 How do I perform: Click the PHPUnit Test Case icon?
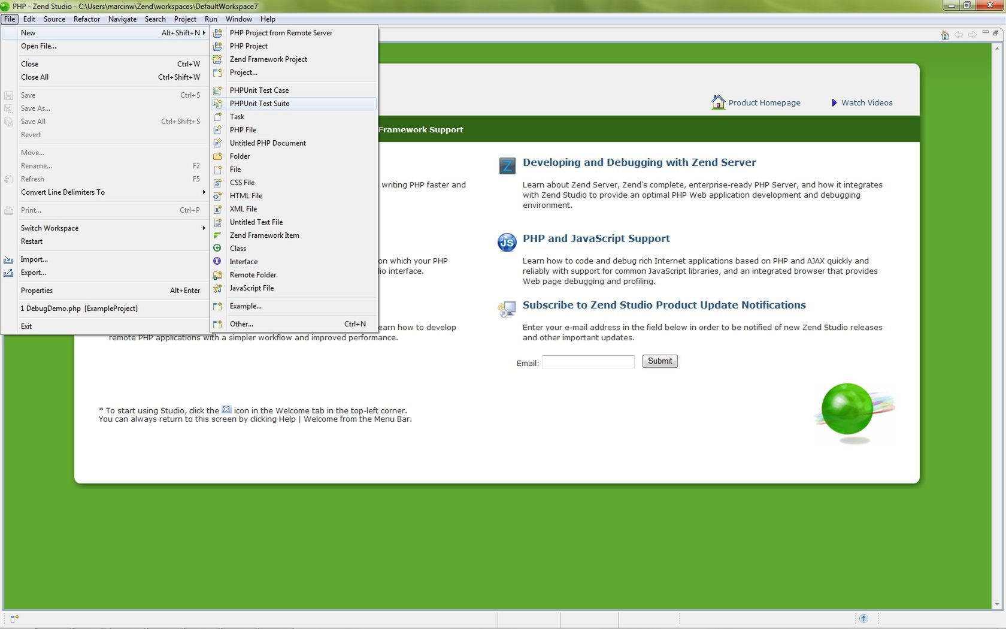point(218,90)
